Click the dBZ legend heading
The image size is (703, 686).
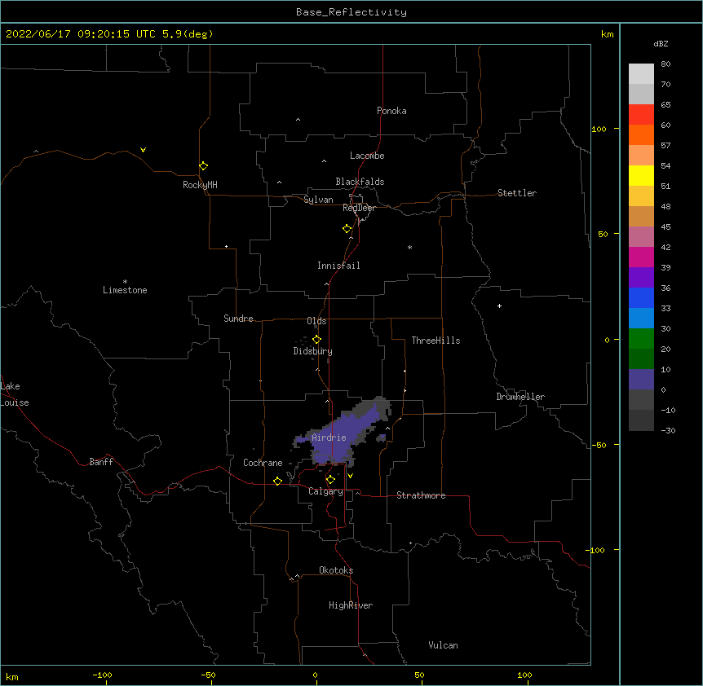(661, 43)
